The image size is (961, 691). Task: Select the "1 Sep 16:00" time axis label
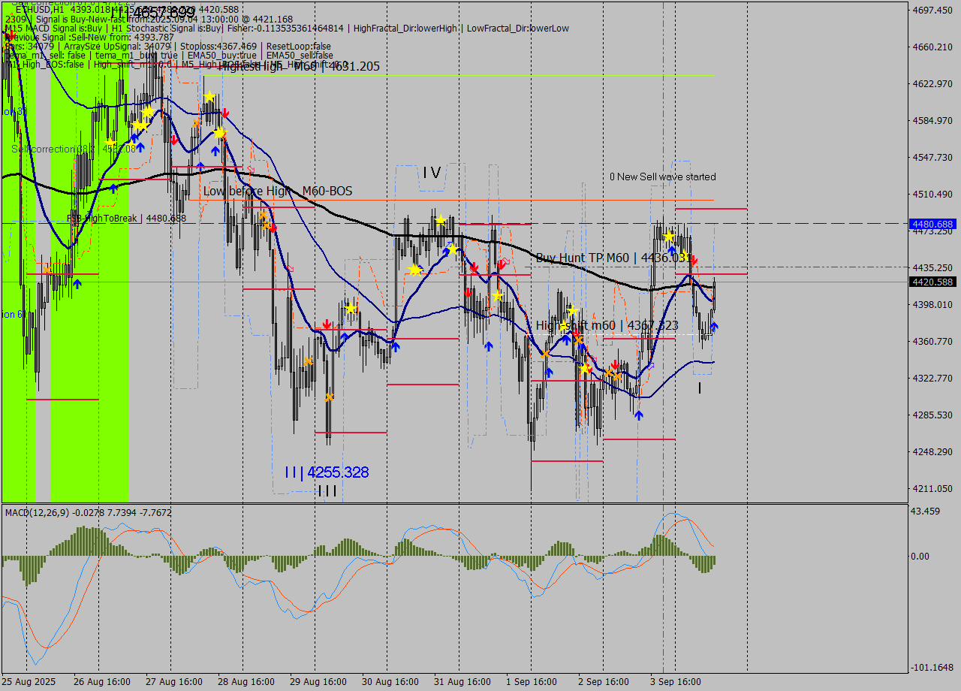tap(533, 682)
